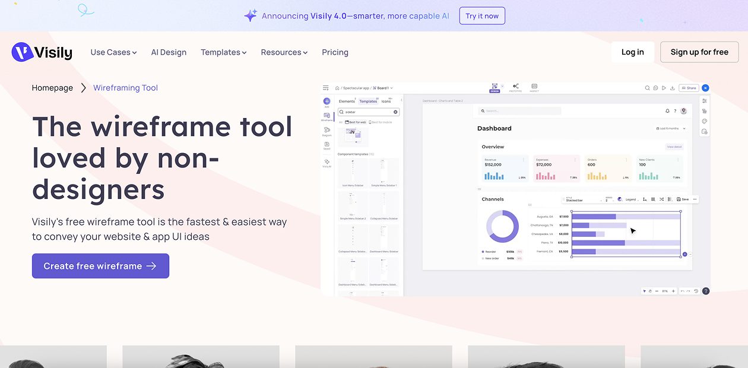
Task: Select the Icons tab in the panel
Action: click(x=385, y=100)
